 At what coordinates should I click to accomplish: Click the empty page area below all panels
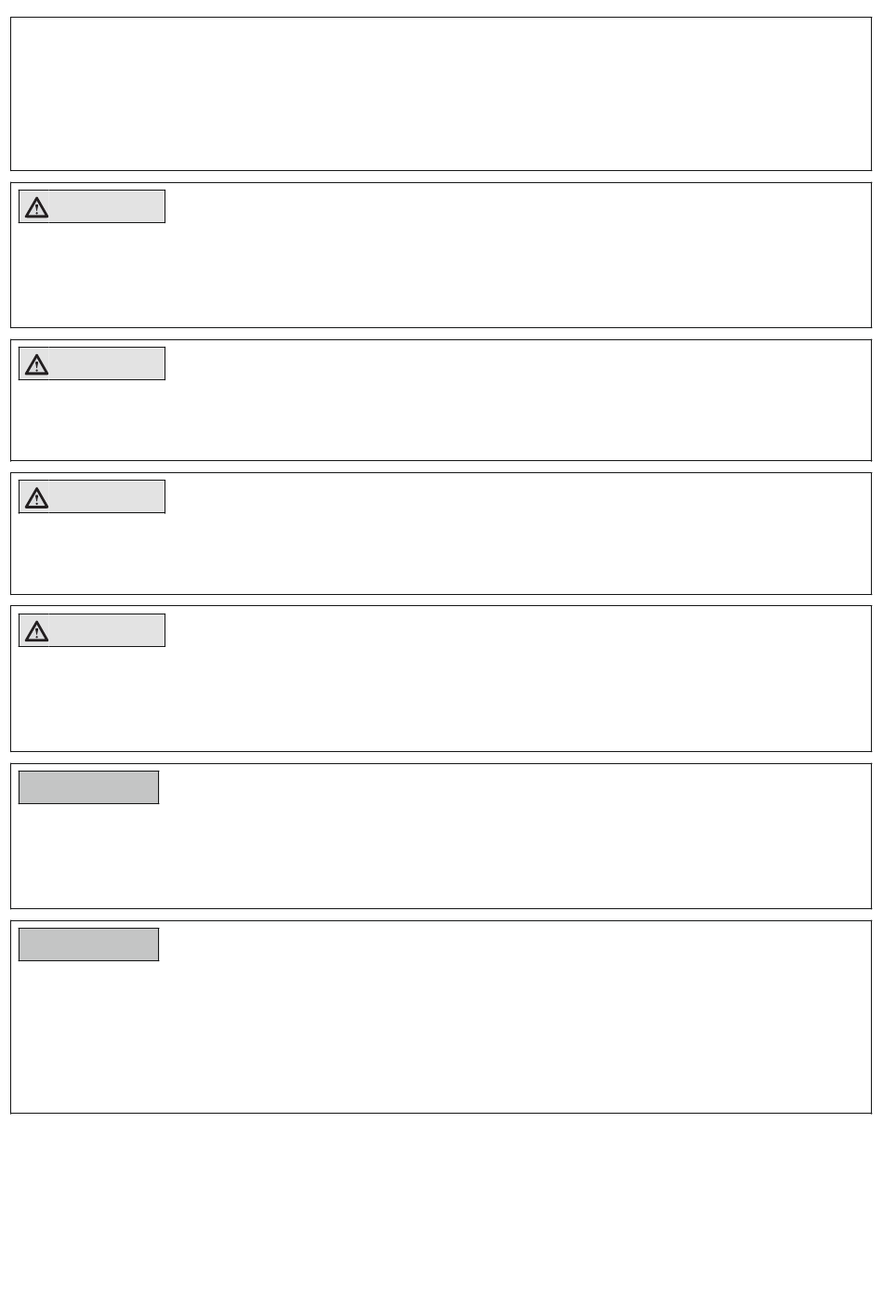click(441, 1203)
